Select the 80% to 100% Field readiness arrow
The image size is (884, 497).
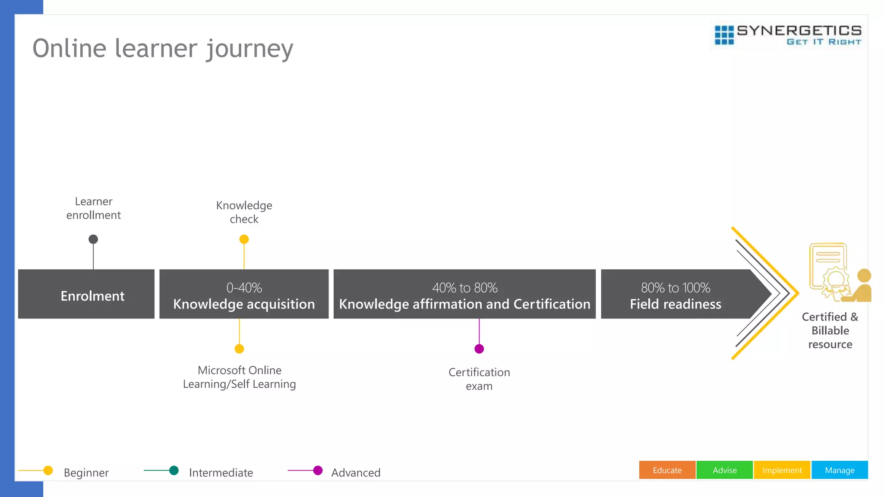pyautogui.click(x=686, y=294)
